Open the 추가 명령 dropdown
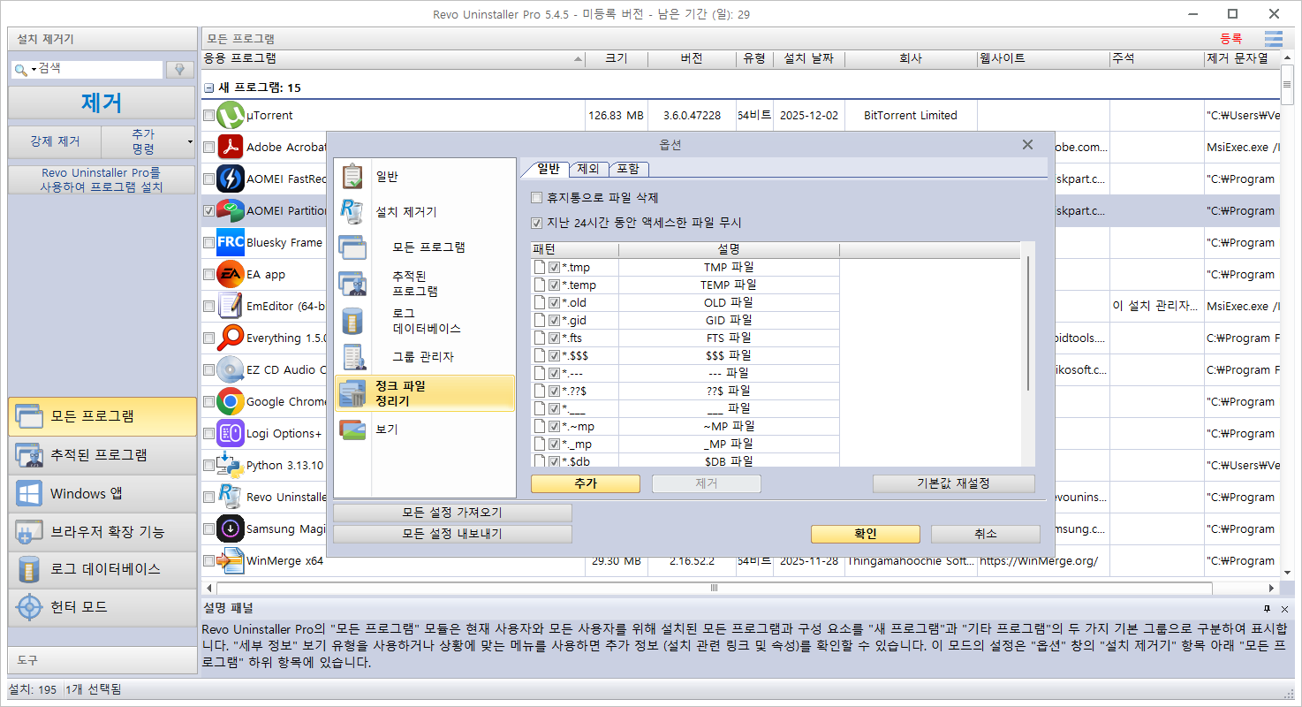The image size is (1302, 707). point(148,141)
